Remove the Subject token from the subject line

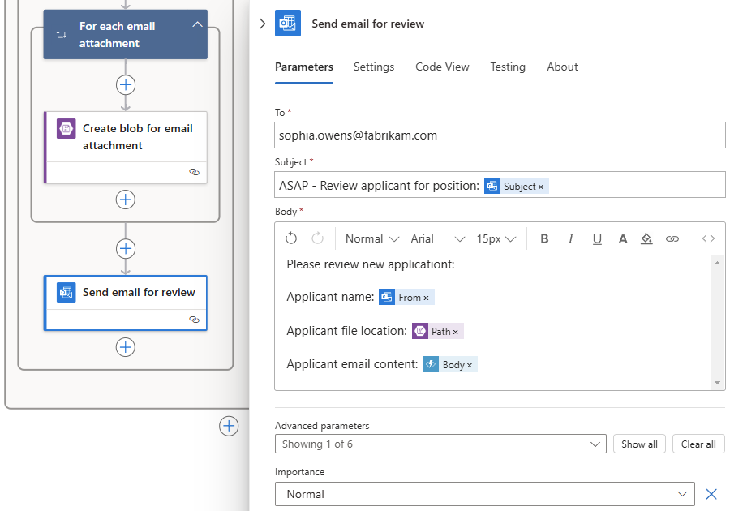tap(542, 186)
